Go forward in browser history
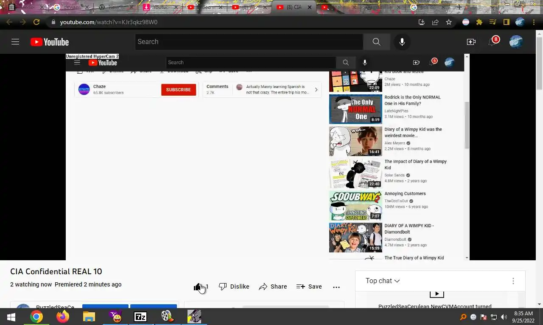Screen dimensions: 543x325 pyautogui.click(x=23, y=22)
